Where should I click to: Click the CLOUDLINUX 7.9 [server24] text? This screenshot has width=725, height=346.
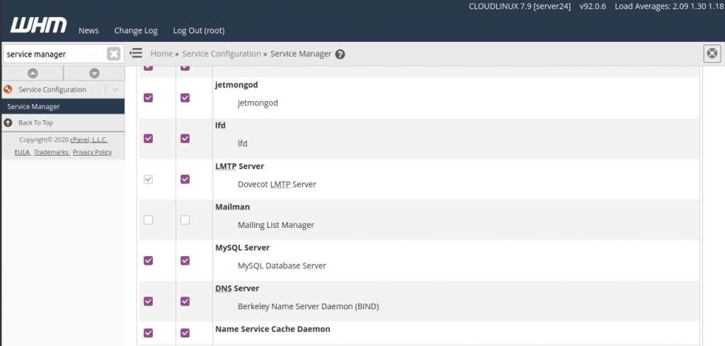(x=520, y=6)
